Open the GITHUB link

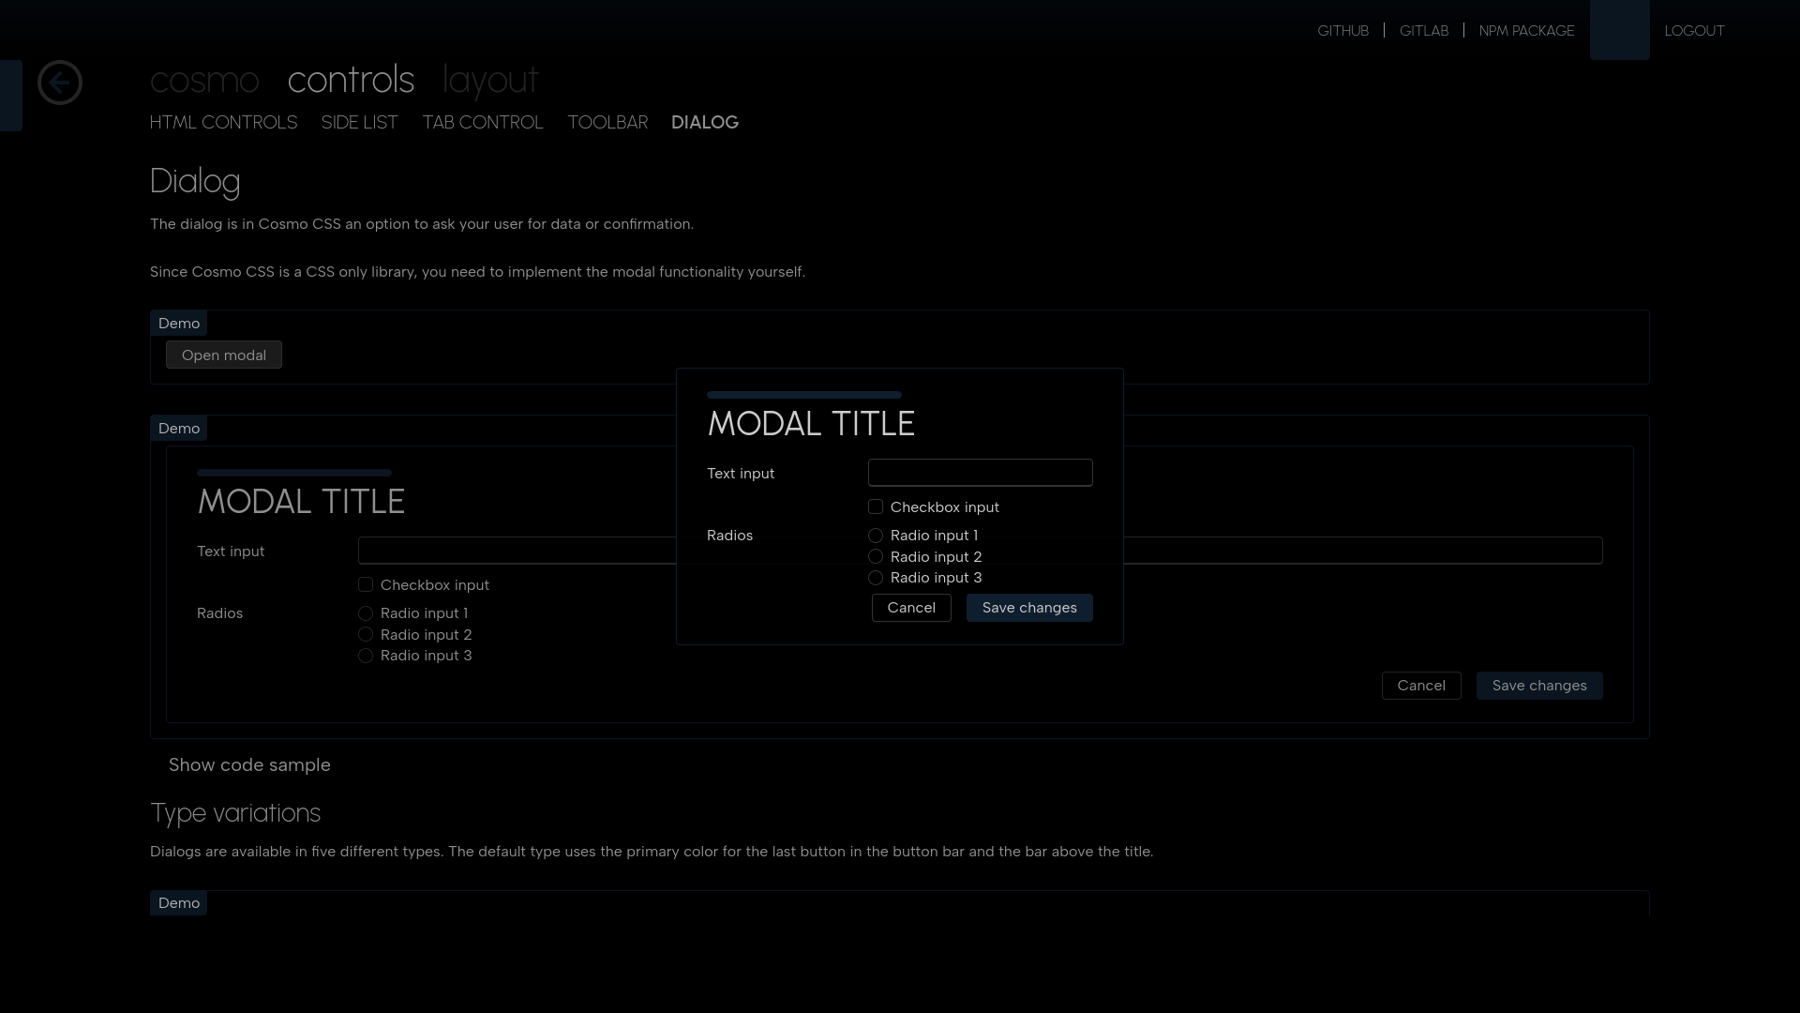pyautogui.click(x=1342, y=31)
